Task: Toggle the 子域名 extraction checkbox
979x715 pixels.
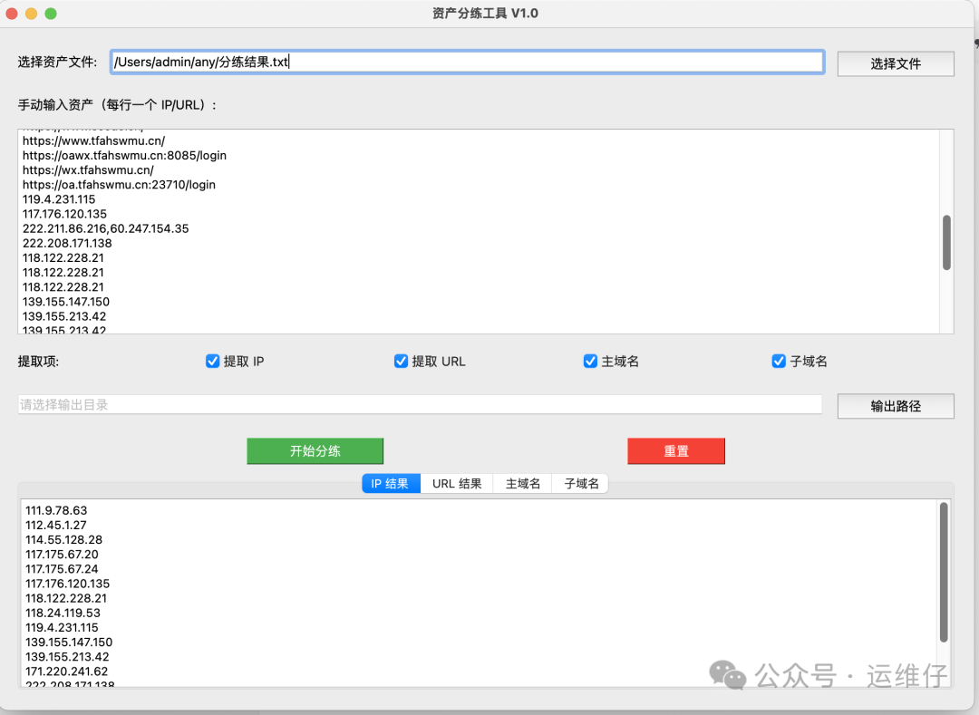Action: [x=779, y=361]
